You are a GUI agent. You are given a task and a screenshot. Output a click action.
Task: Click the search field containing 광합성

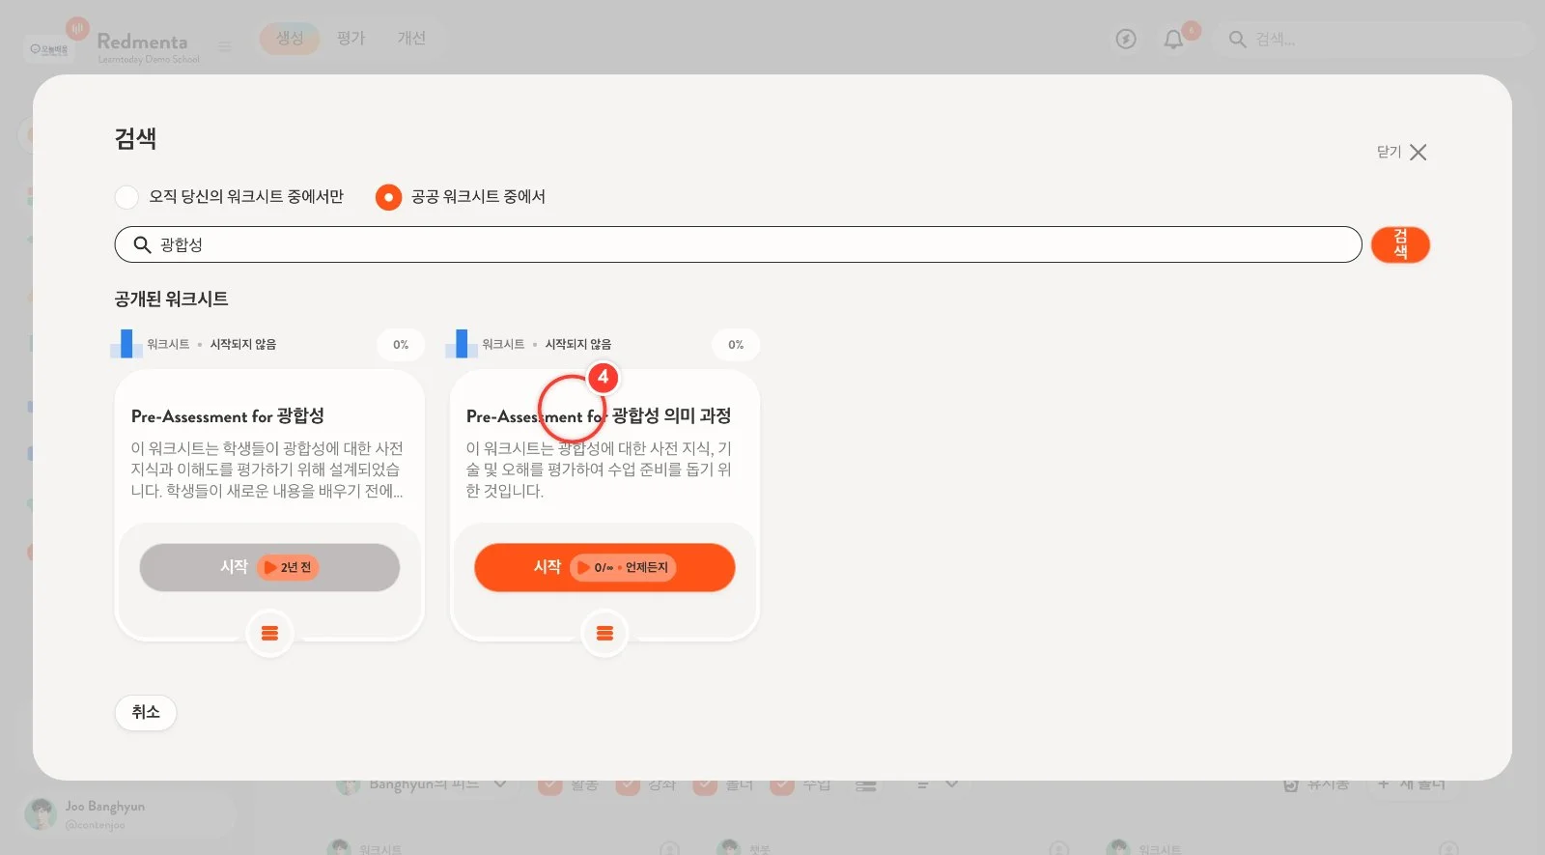[x=738, y=245]
